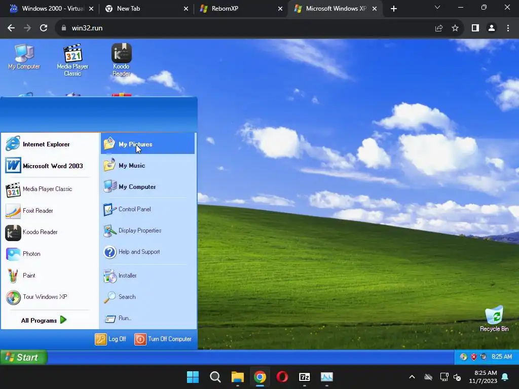Launch Microsoft Word 2003
The width and height of the screenshot is (519, 389).
tap(50, 166)
